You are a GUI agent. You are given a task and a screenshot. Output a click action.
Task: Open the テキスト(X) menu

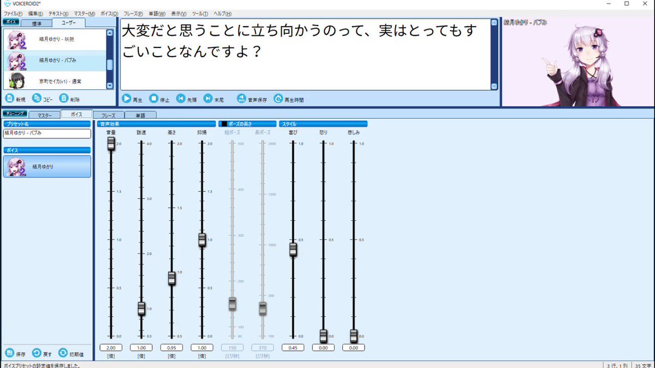click(x=58, y=13)
